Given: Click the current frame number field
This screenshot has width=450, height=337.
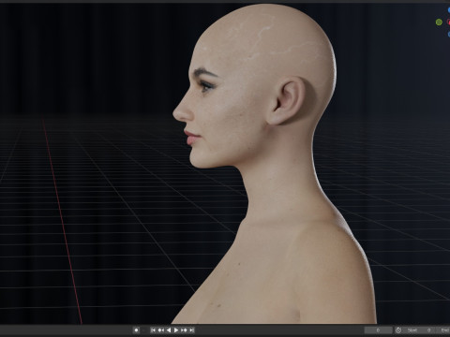Looking at the screenshot, I should coord(378,330).
